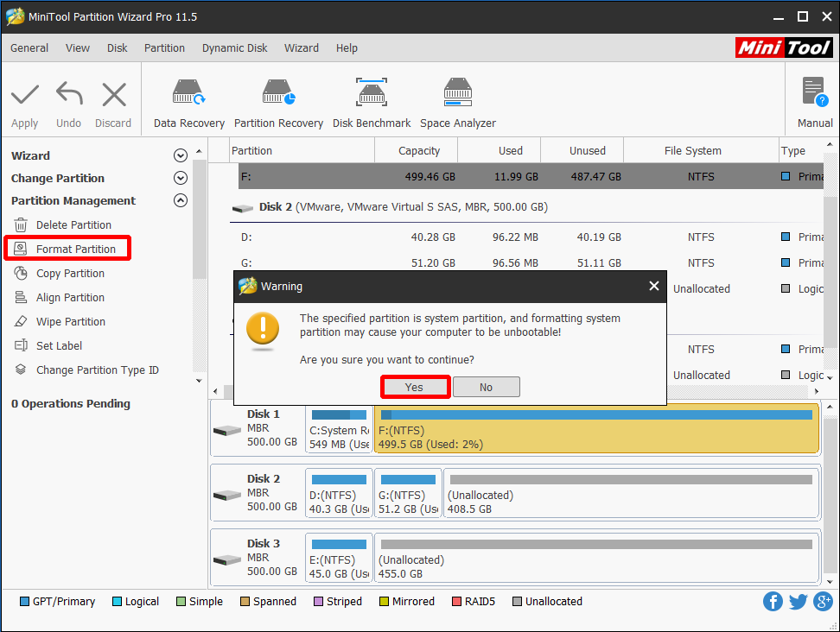Open the Dynamic Disk menu

coord(235,48)
